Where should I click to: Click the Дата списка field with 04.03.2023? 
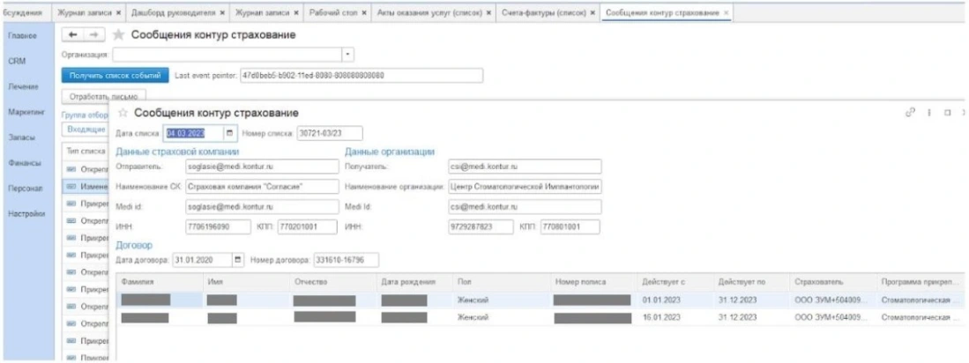tap(195, 133)
